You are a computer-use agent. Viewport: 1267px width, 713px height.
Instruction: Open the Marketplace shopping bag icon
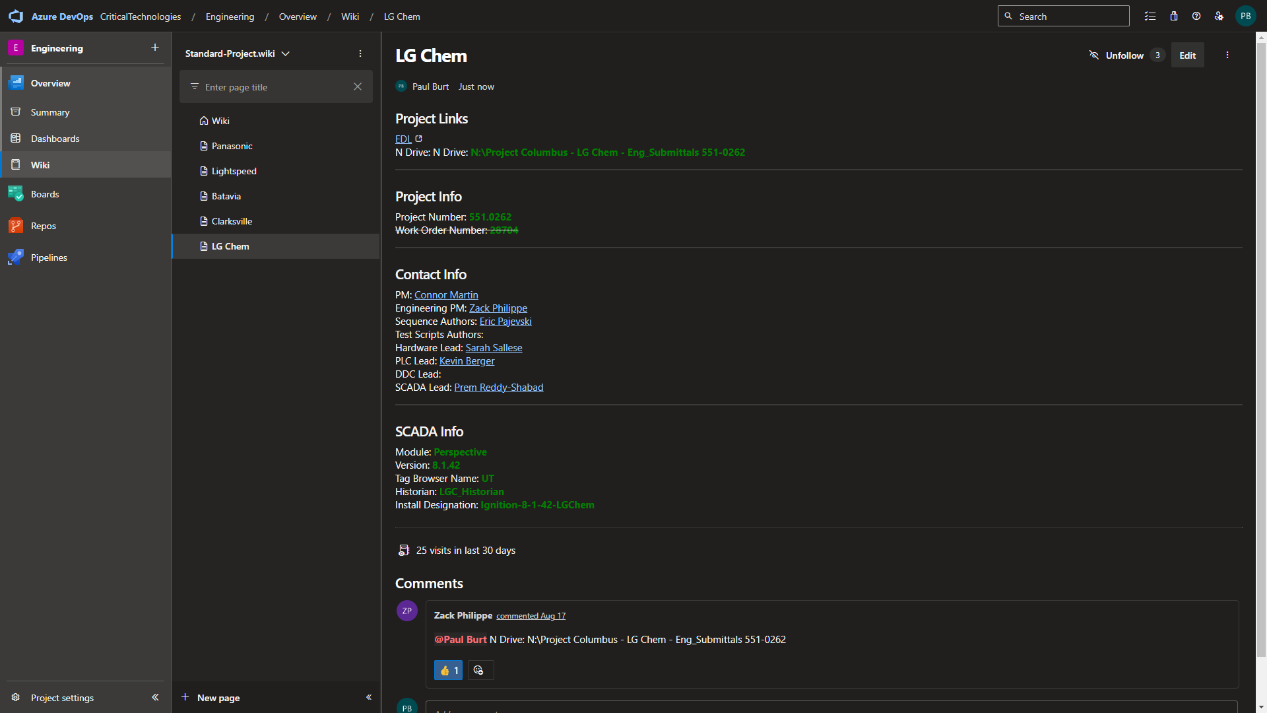pos(1174,17)
